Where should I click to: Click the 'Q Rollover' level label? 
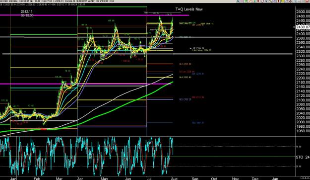tap(201, 50)
